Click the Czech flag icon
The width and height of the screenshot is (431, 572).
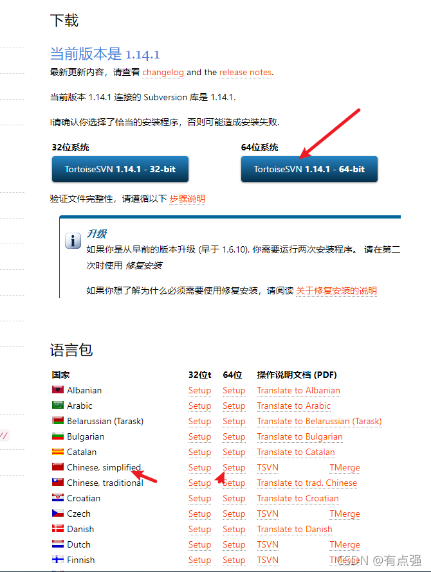58,514
